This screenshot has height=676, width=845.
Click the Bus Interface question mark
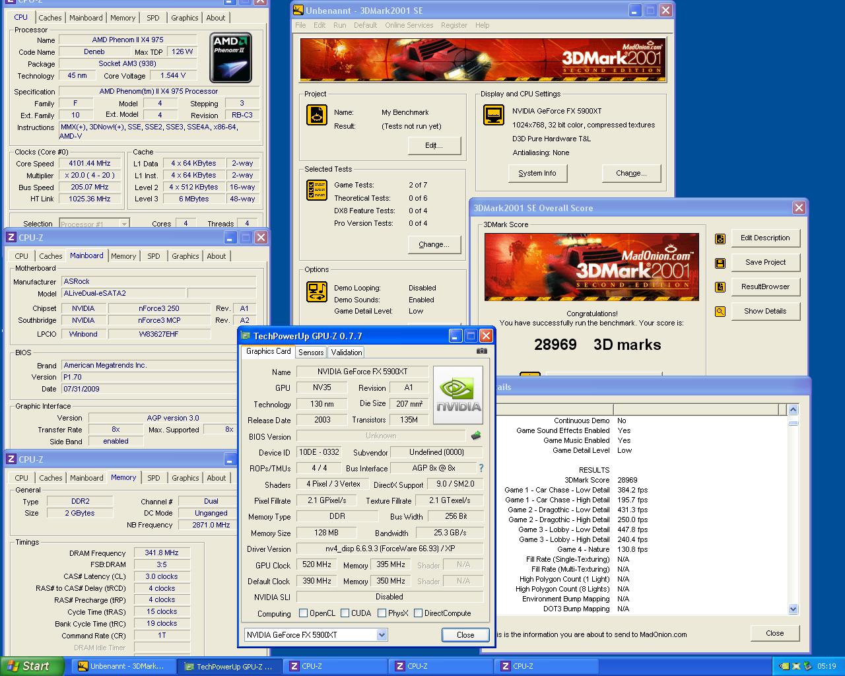(x=481, y=468)
